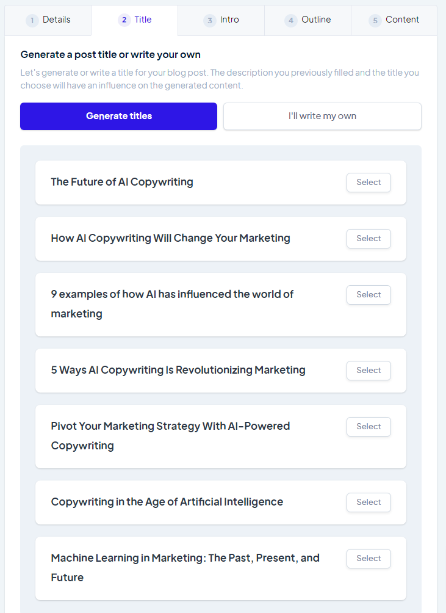Select Machine Learning in Marketing title
Screen dimensions: 446x613
click(369, 559)
